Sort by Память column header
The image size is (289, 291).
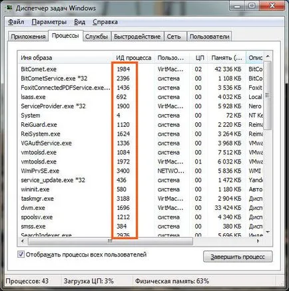click(x=227, y=58)
